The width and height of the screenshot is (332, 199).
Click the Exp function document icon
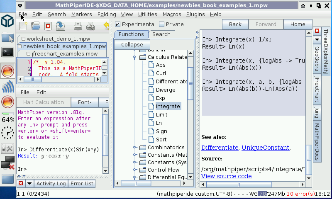point(151,98)
